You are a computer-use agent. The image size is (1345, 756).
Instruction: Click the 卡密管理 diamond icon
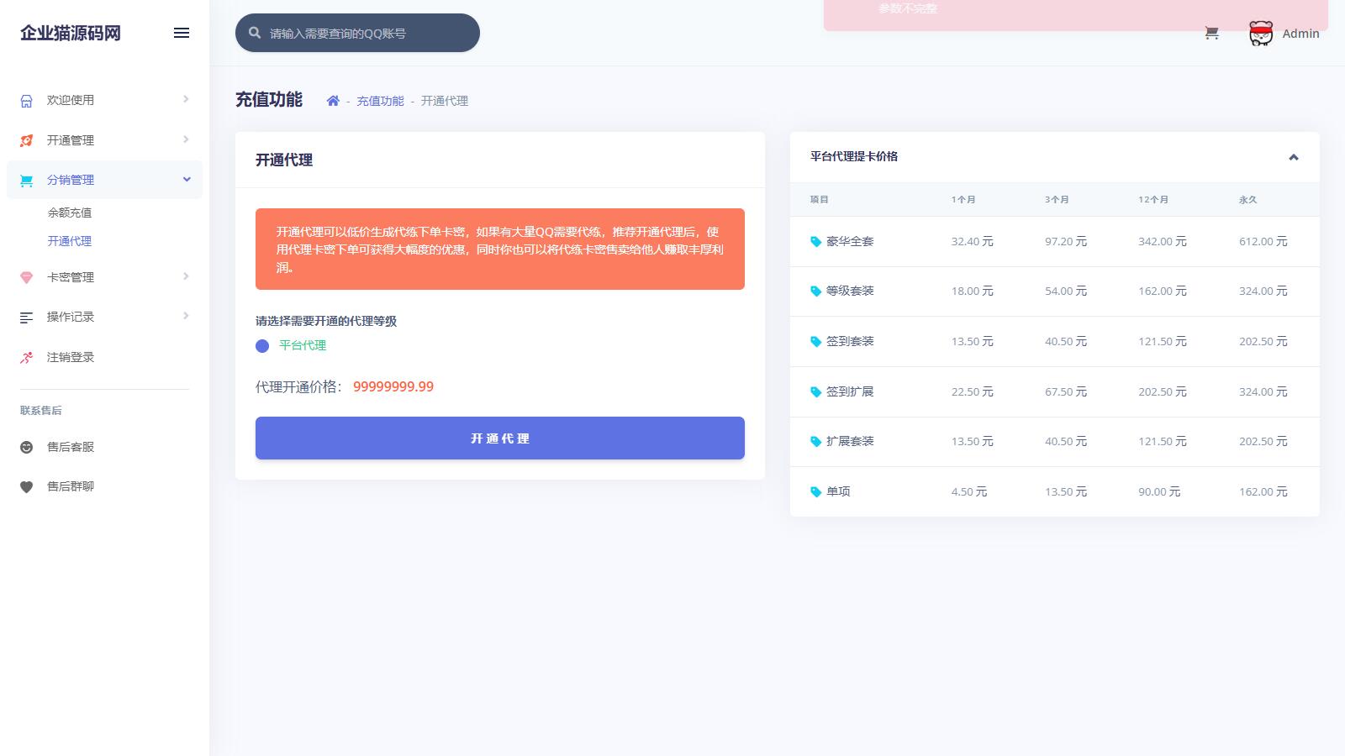coord(27,277)
